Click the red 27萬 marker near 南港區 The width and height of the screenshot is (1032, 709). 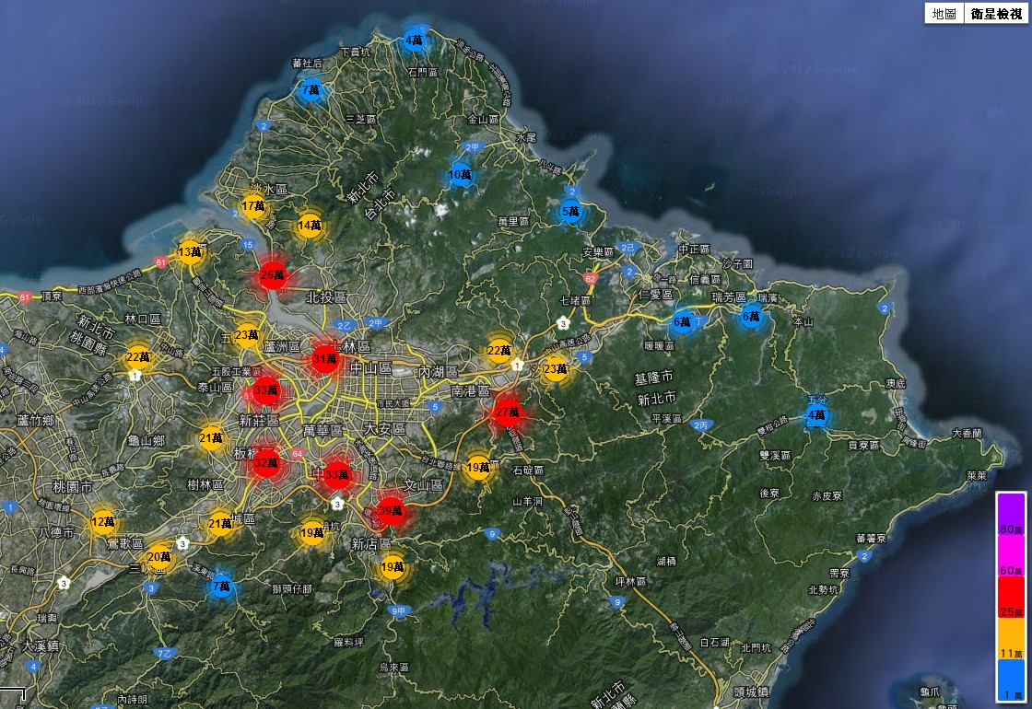[508, 413]
